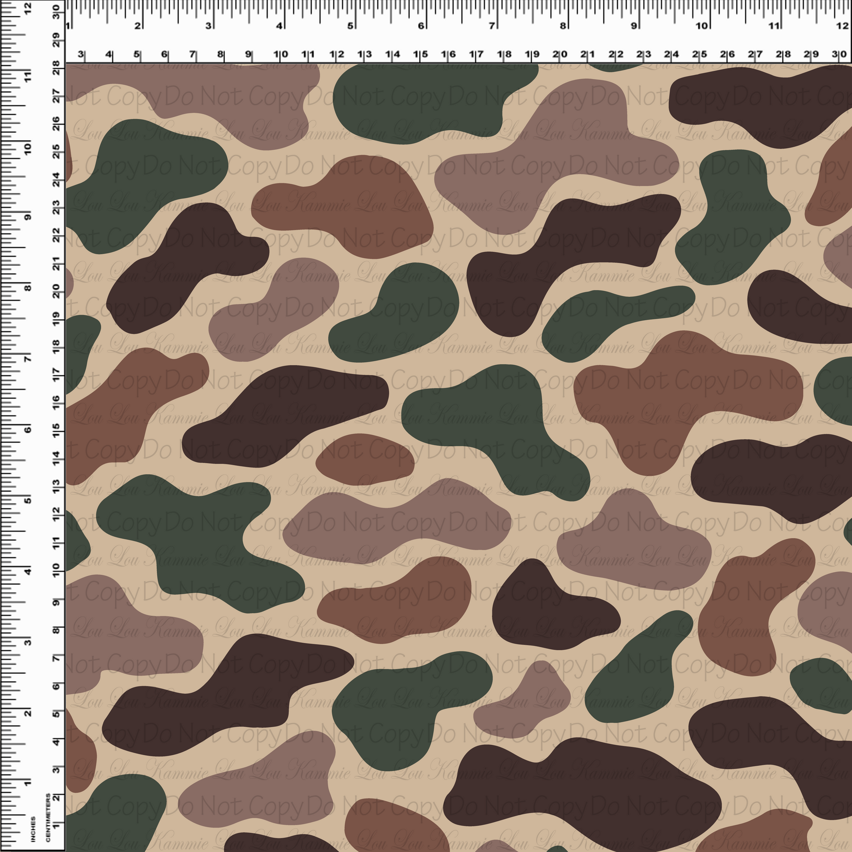Click the 15 centimeter mark on top ruler
The height and width of the screenshot is (852, 852).
click(x=420, y=55)
